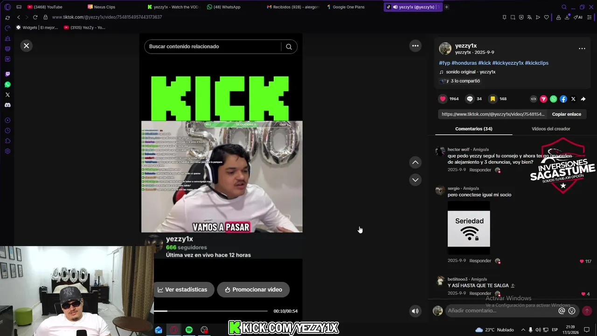Open Spotify from the Windows taskbar
597x336 pixels.
click(189, 330)
